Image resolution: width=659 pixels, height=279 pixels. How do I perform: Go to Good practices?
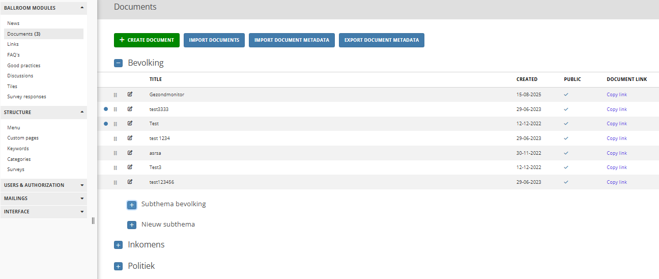point(23,66)
